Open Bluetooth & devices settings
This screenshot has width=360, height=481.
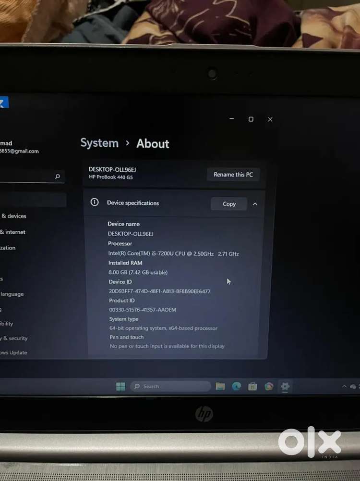[13, 216]
